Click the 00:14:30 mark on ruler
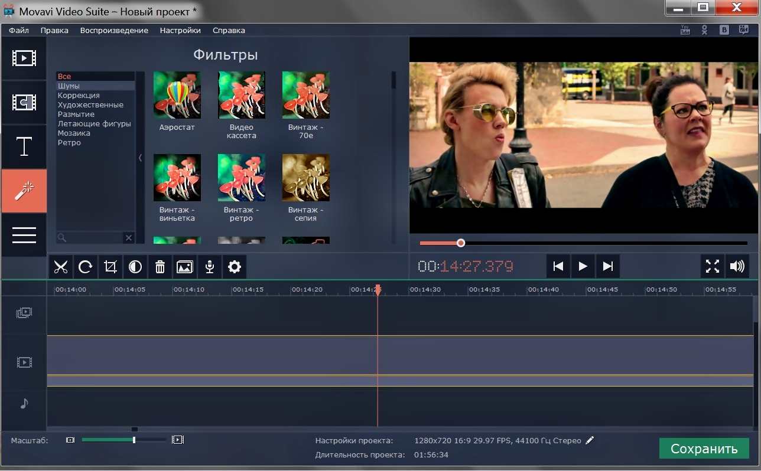Image resolution: width=761 pixels, height=471 pixels. (x=425, y=289)
